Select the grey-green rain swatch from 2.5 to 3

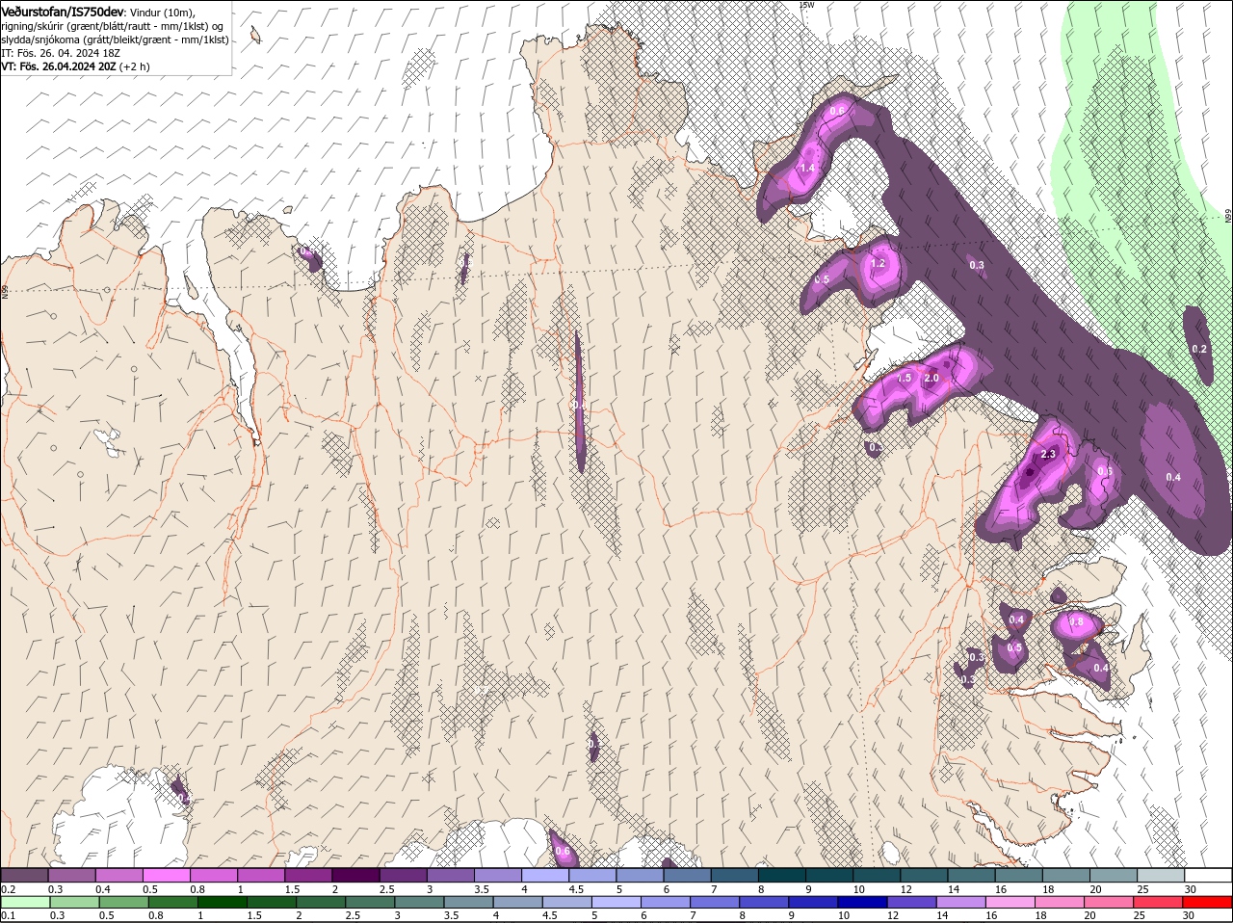pyautogui.click(x=371, y=903)
